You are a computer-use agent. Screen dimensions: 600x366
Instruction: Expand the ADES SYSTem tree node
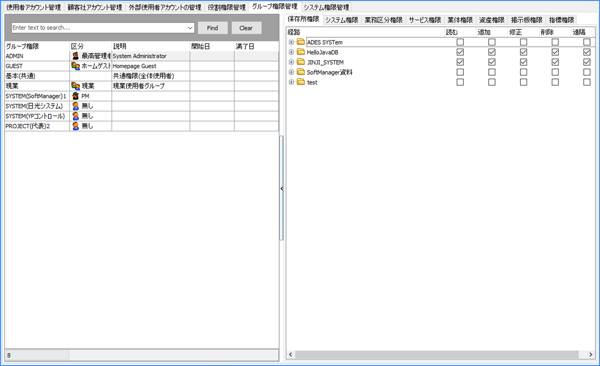291,42
